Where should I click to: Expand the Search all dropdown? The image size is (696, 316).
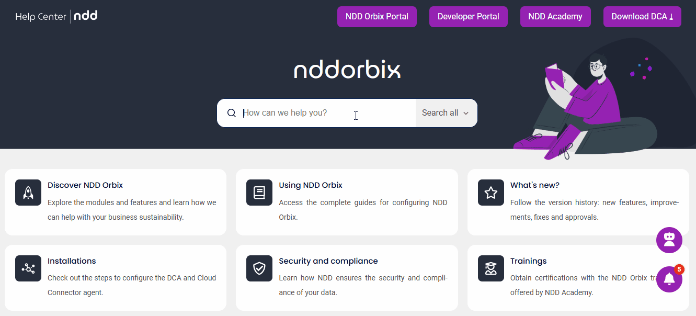tap(446, 113)
